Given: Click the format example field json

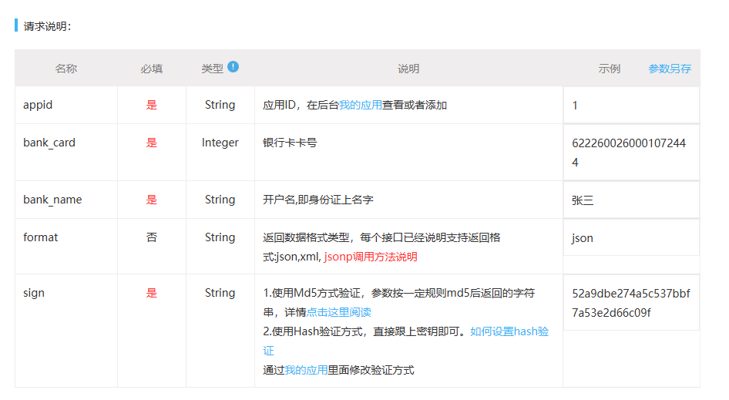Looking at the screenshot, I should point(631,237).
